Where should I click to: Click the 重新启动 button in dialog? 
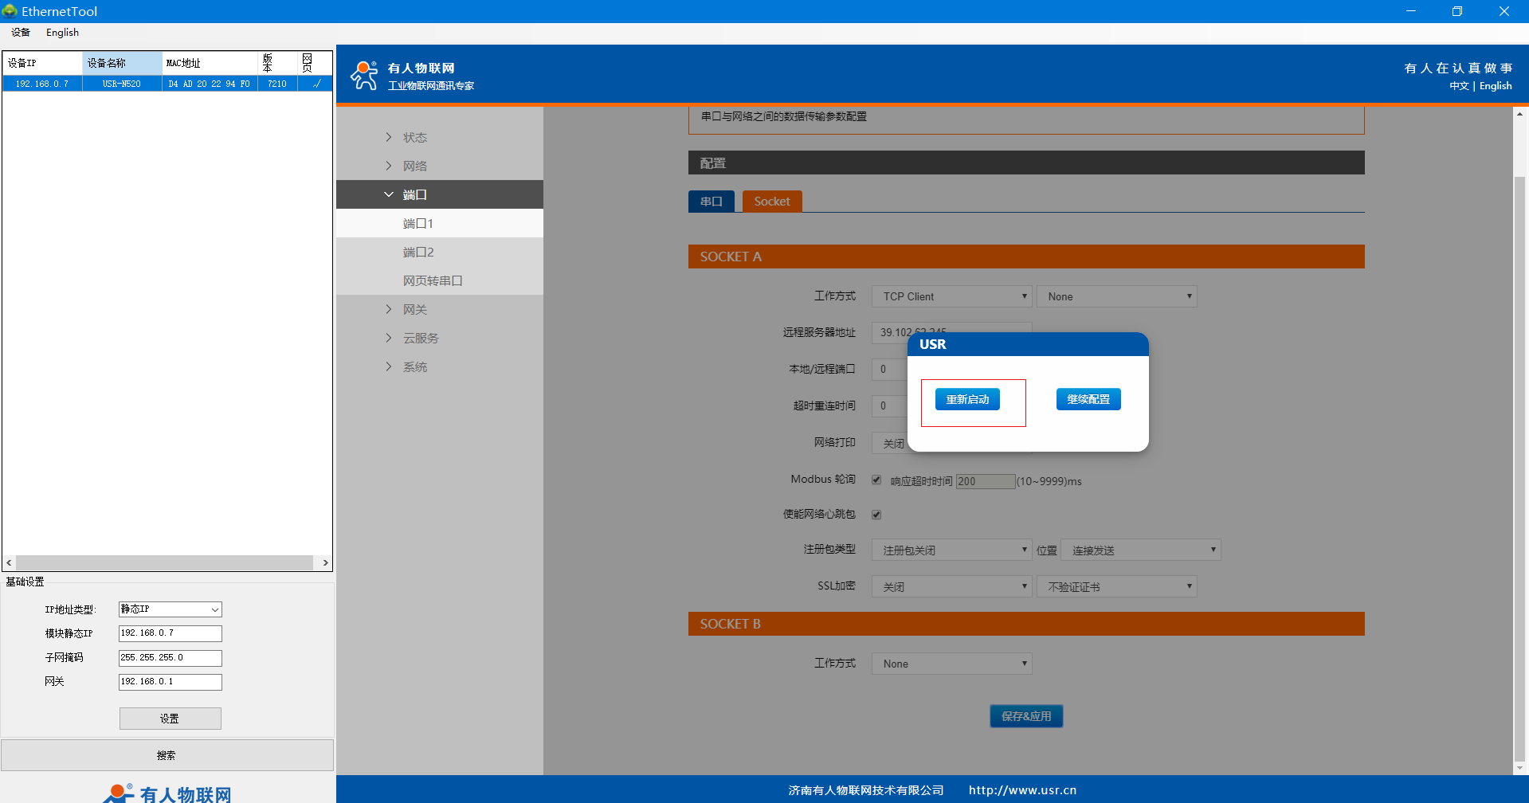pos(967,399)
